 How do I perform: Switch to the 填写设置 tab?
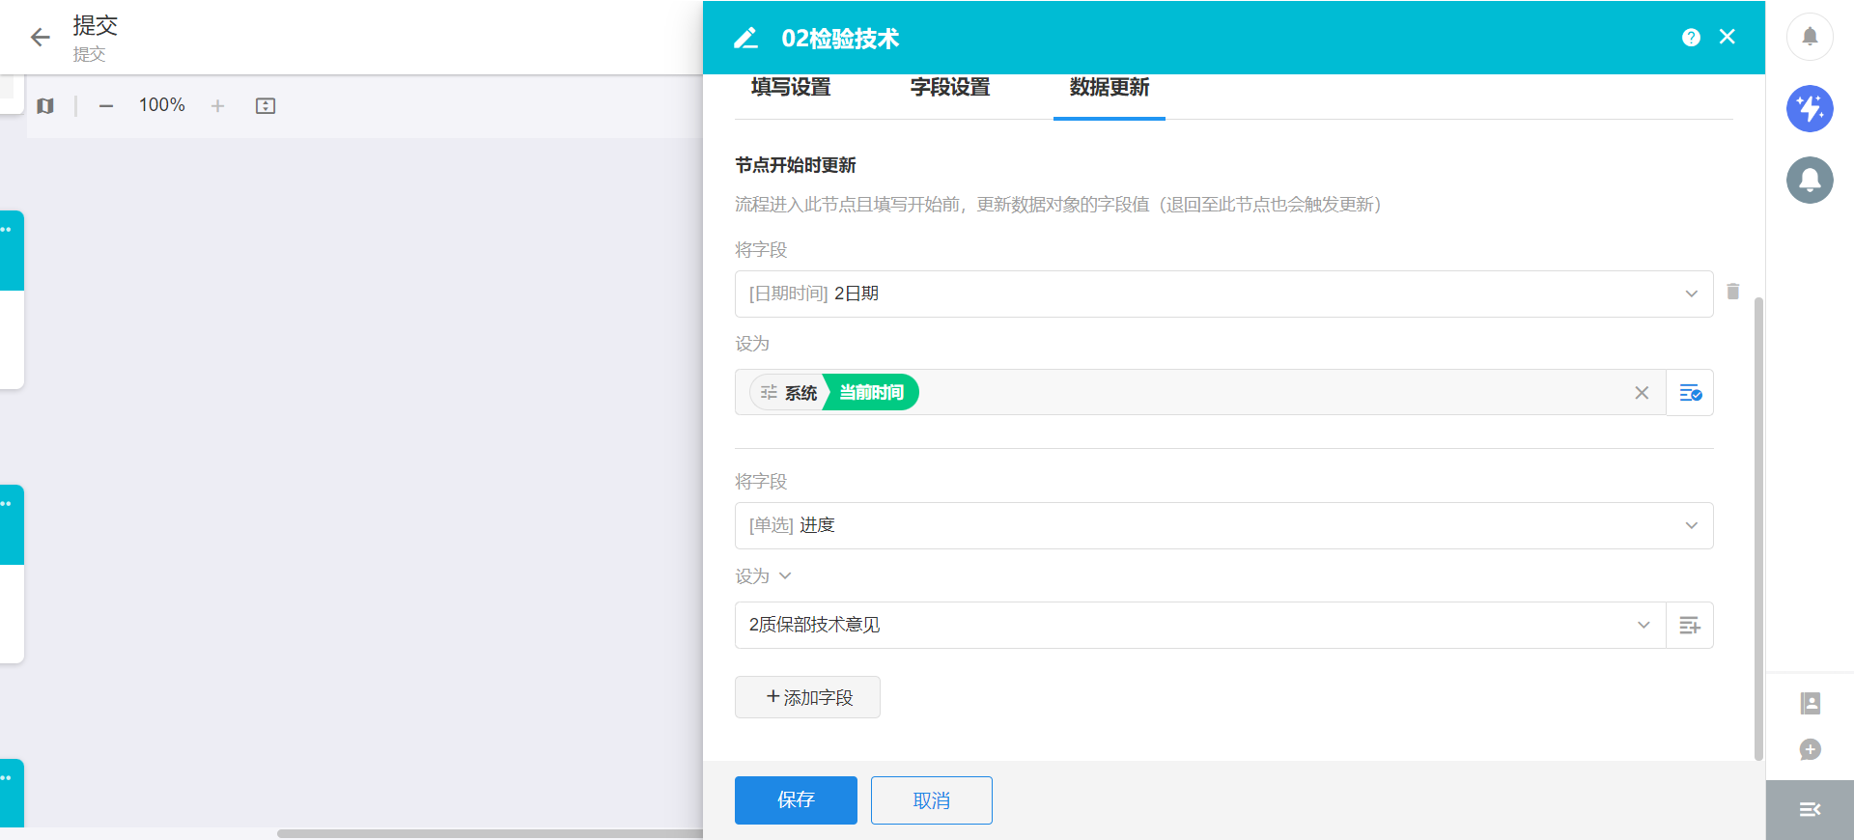click(791, 88)
